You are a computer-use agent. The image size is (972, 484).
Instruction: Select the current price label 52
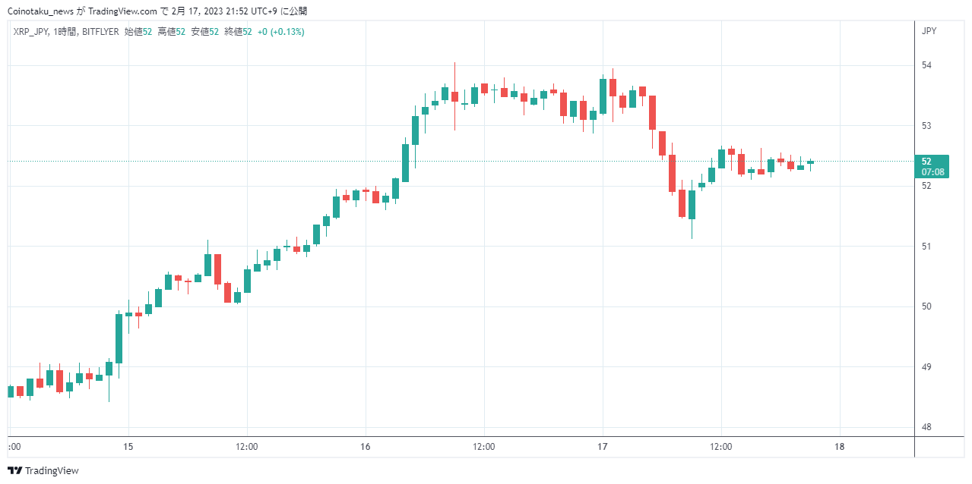[x=926, y=161]
